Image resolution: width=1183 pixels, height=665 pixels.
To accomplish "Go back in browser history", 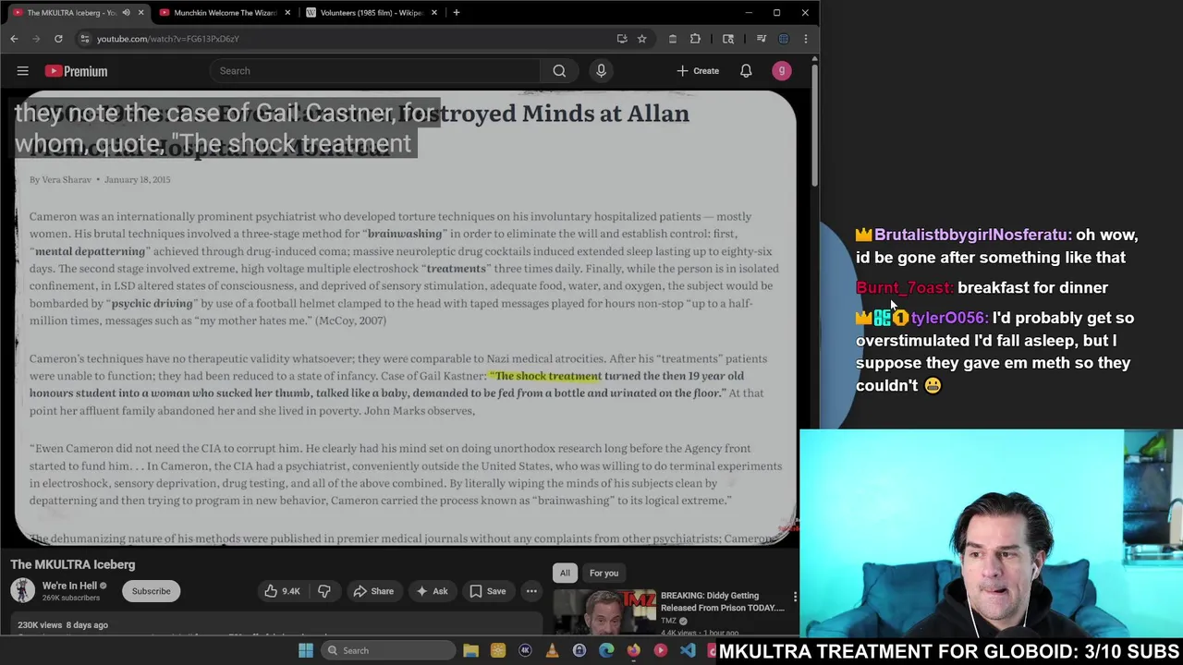I will (x=14, y=39).
